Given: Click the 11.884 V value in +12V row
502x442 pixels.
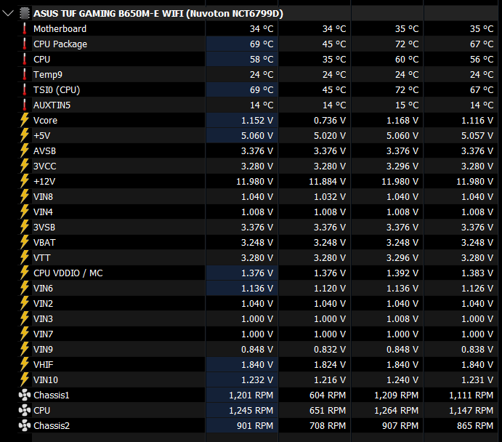Looking at the screenshot, I should pos(327,181).
